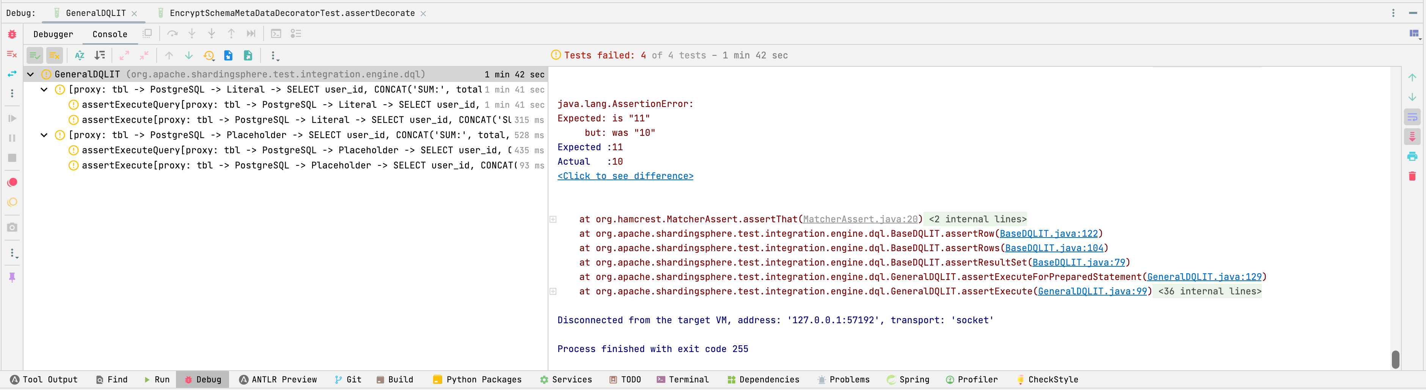Click the 'Click to see difference' link
Screen dimensions: 1426x390
click(625, 176)
